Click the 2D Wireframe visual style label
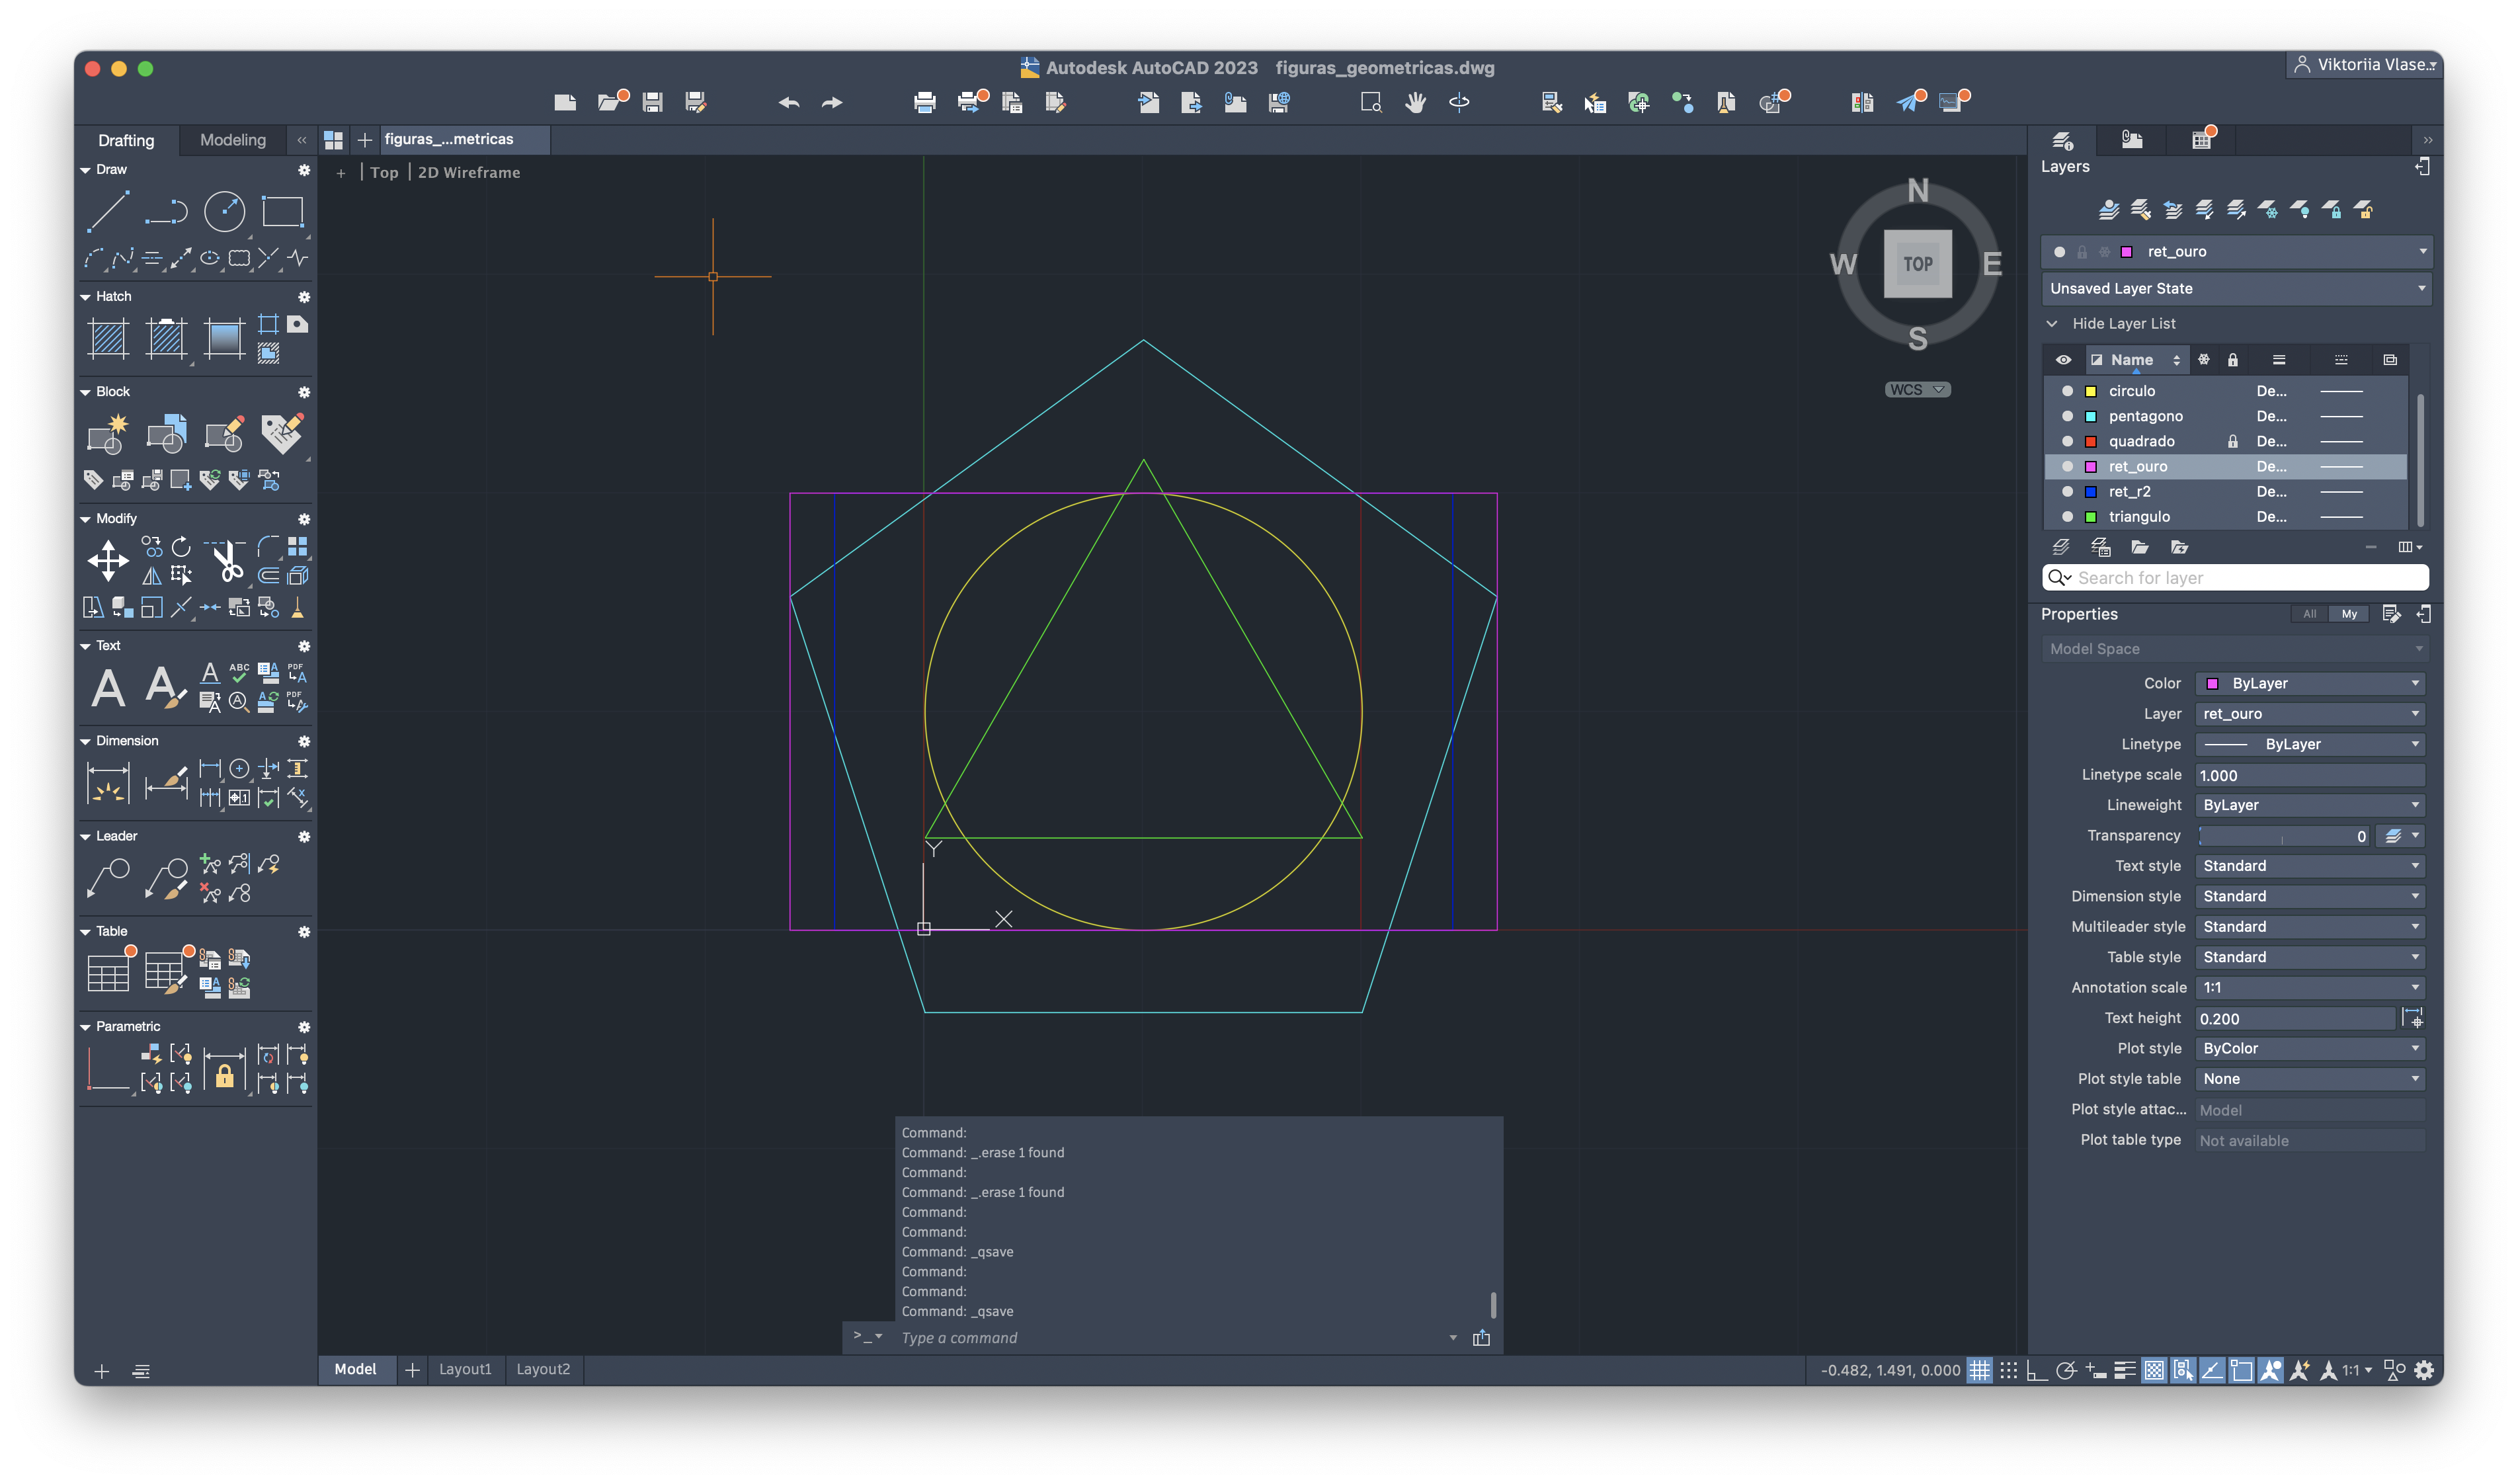 [x=469, y=172]
